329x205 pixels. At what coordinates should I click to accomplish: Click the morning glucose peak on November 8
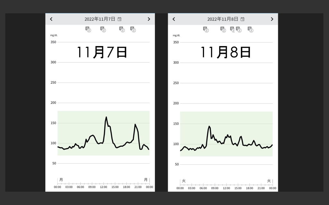(x=209, y=126)
